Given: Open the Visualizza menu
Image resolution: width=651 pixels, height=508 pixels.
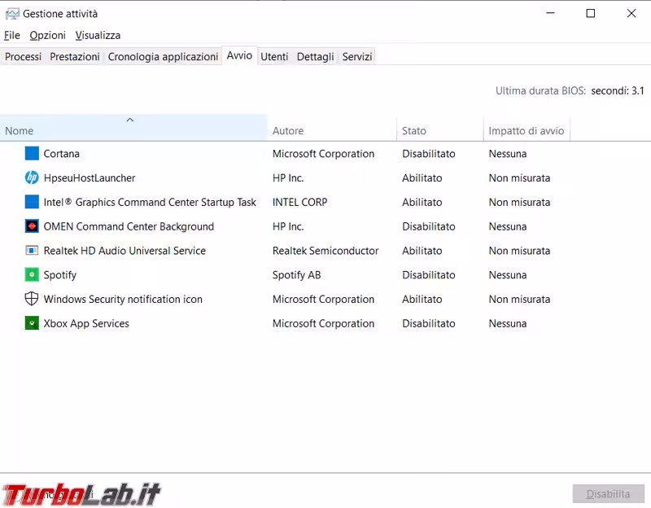Looking at the screenshot, I should [x=98, y=36].
